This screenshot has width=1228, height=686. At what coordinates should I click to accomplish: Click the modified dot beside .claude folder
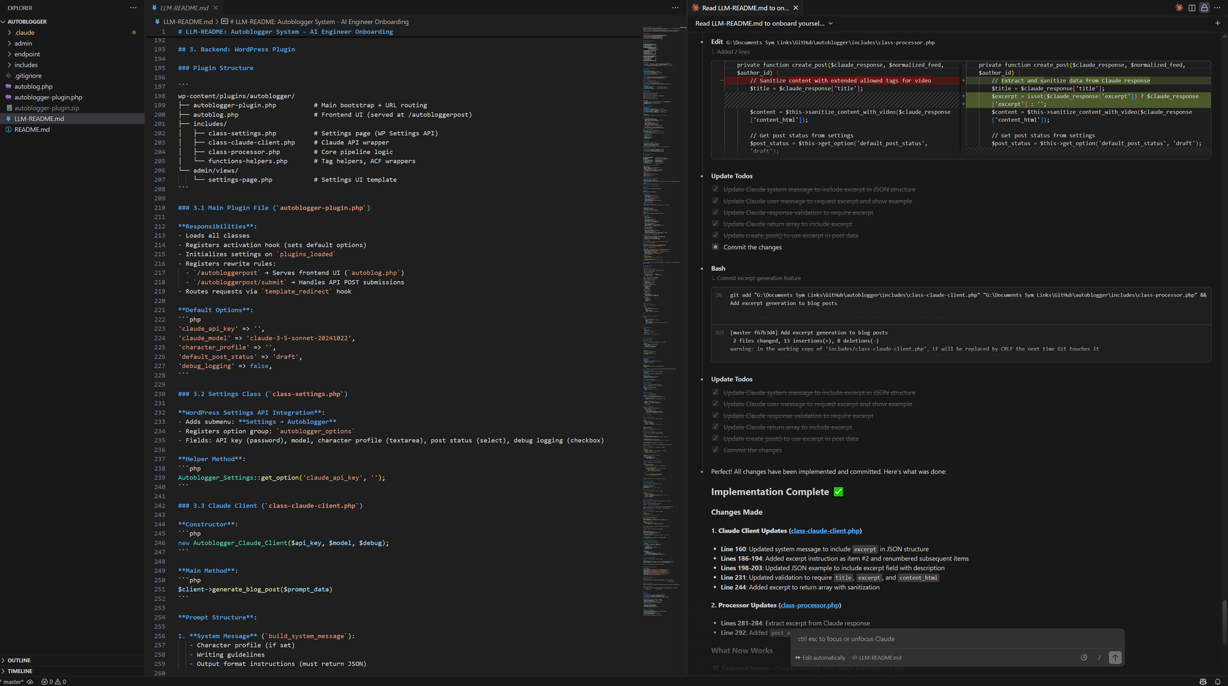pyautogui.click(x=134, y=32)
